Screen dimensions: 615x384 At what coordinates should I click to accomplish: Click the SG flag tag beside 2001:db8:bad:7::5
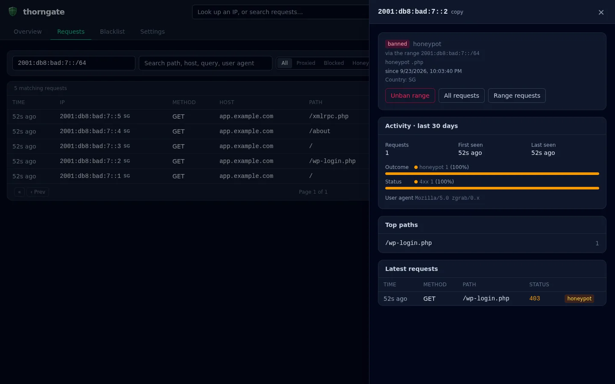(x=127, y=116)
